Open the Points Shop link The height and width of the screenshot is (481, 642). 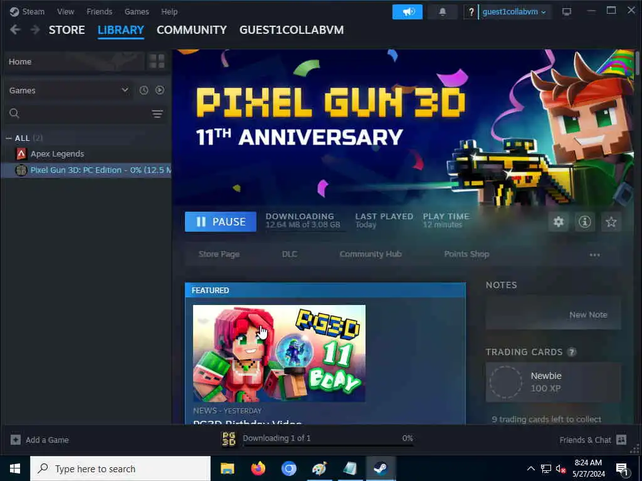coord(466,254)
